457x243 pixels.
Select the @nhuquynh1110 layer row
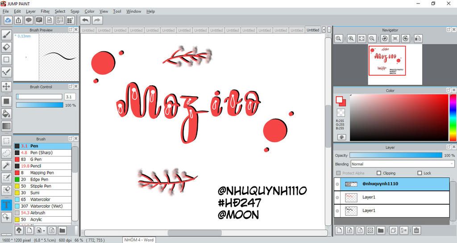[392, 184]
